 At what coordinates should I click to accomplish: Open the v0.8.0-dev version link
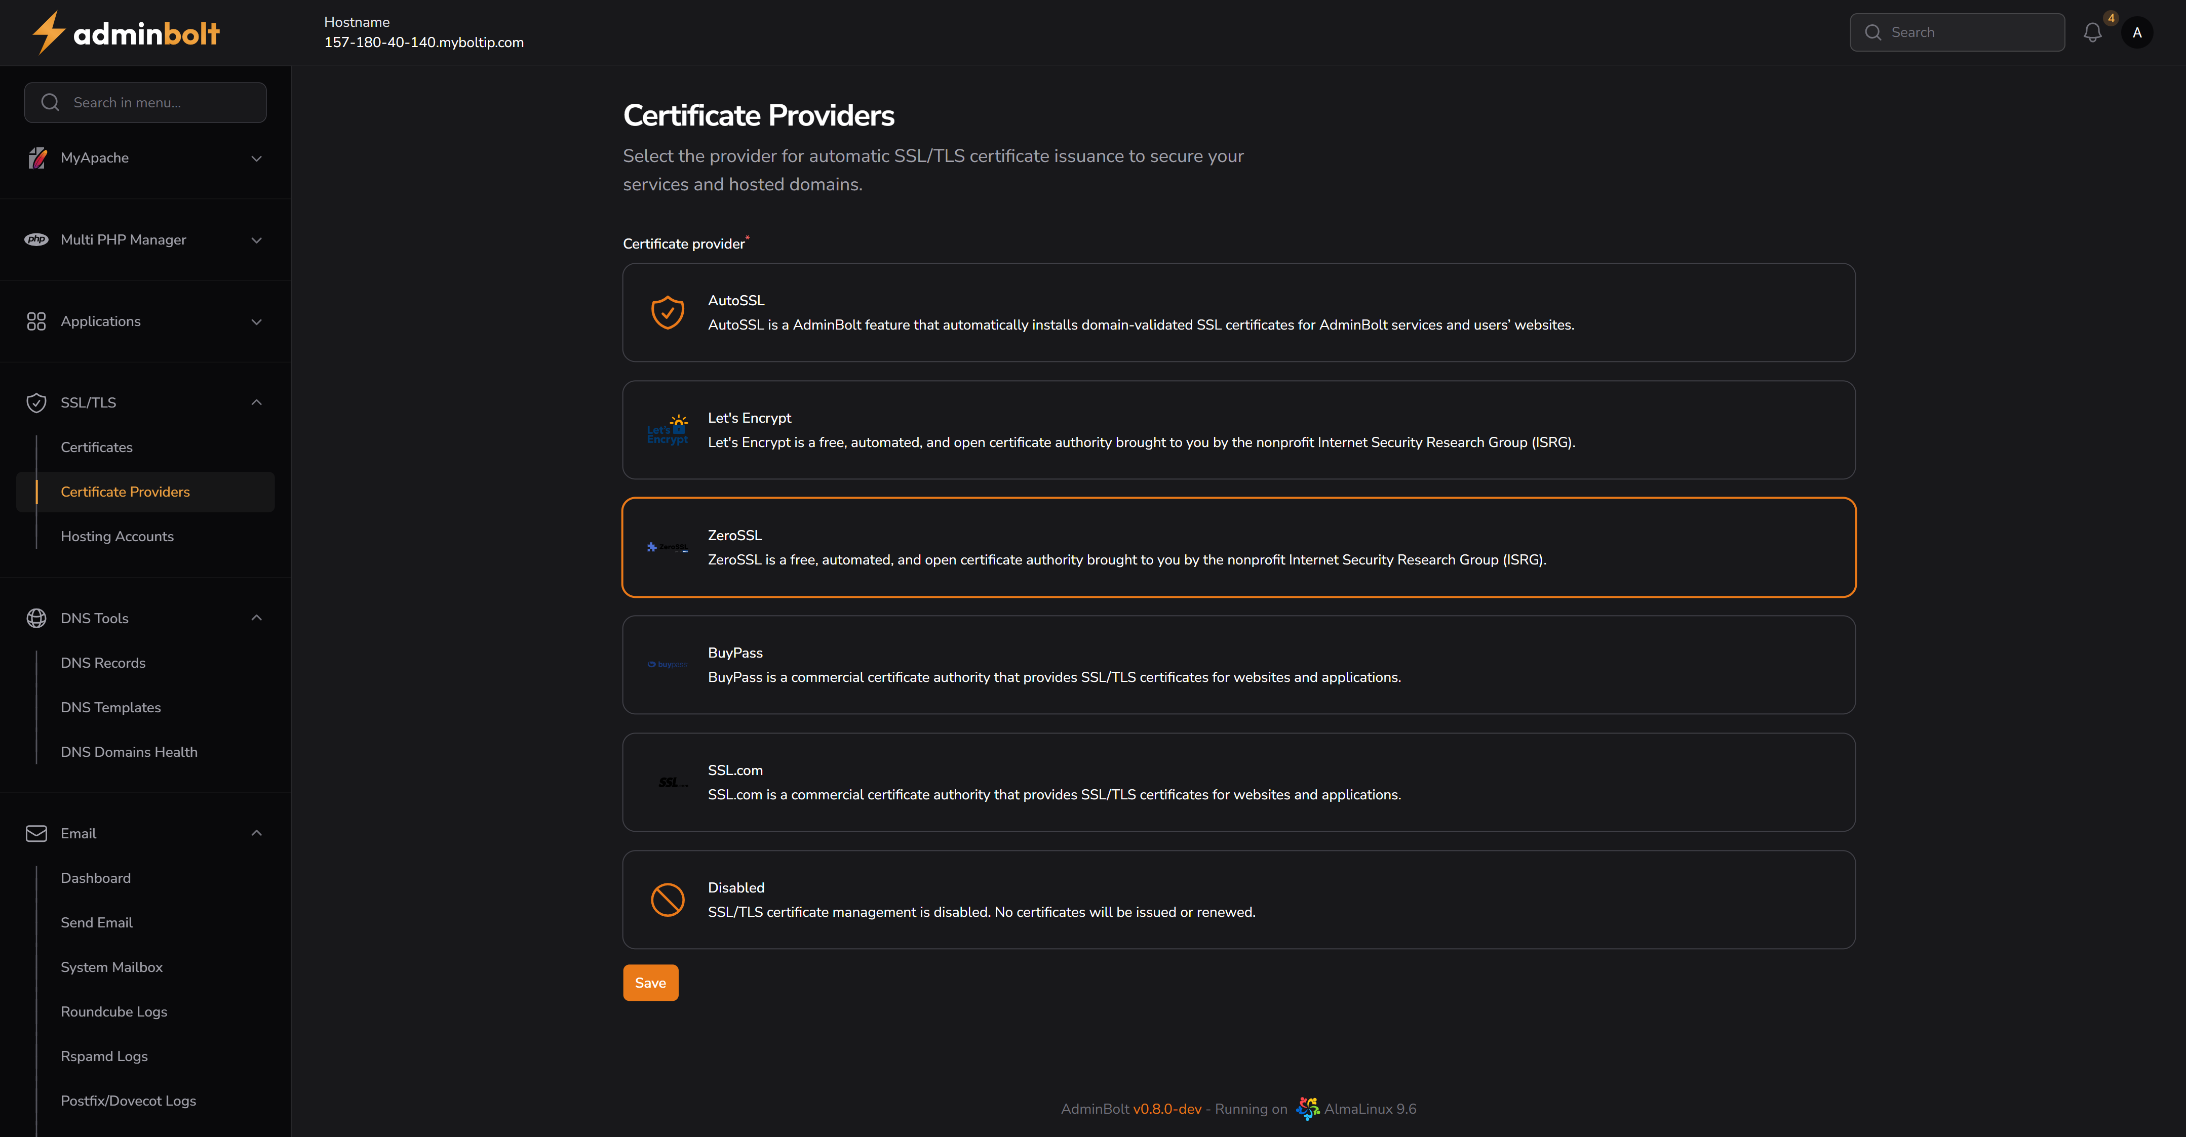[x=1168, y=1108]
